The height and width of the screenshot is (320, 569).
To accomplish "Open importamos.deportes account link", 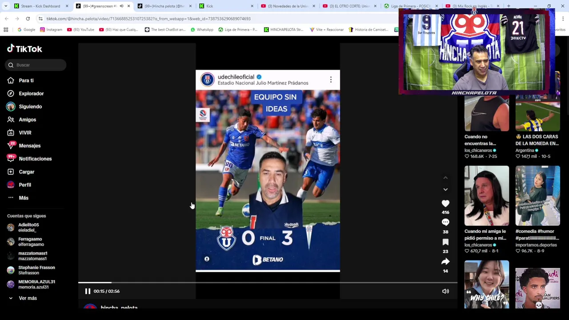I will [x=536, y=245].
